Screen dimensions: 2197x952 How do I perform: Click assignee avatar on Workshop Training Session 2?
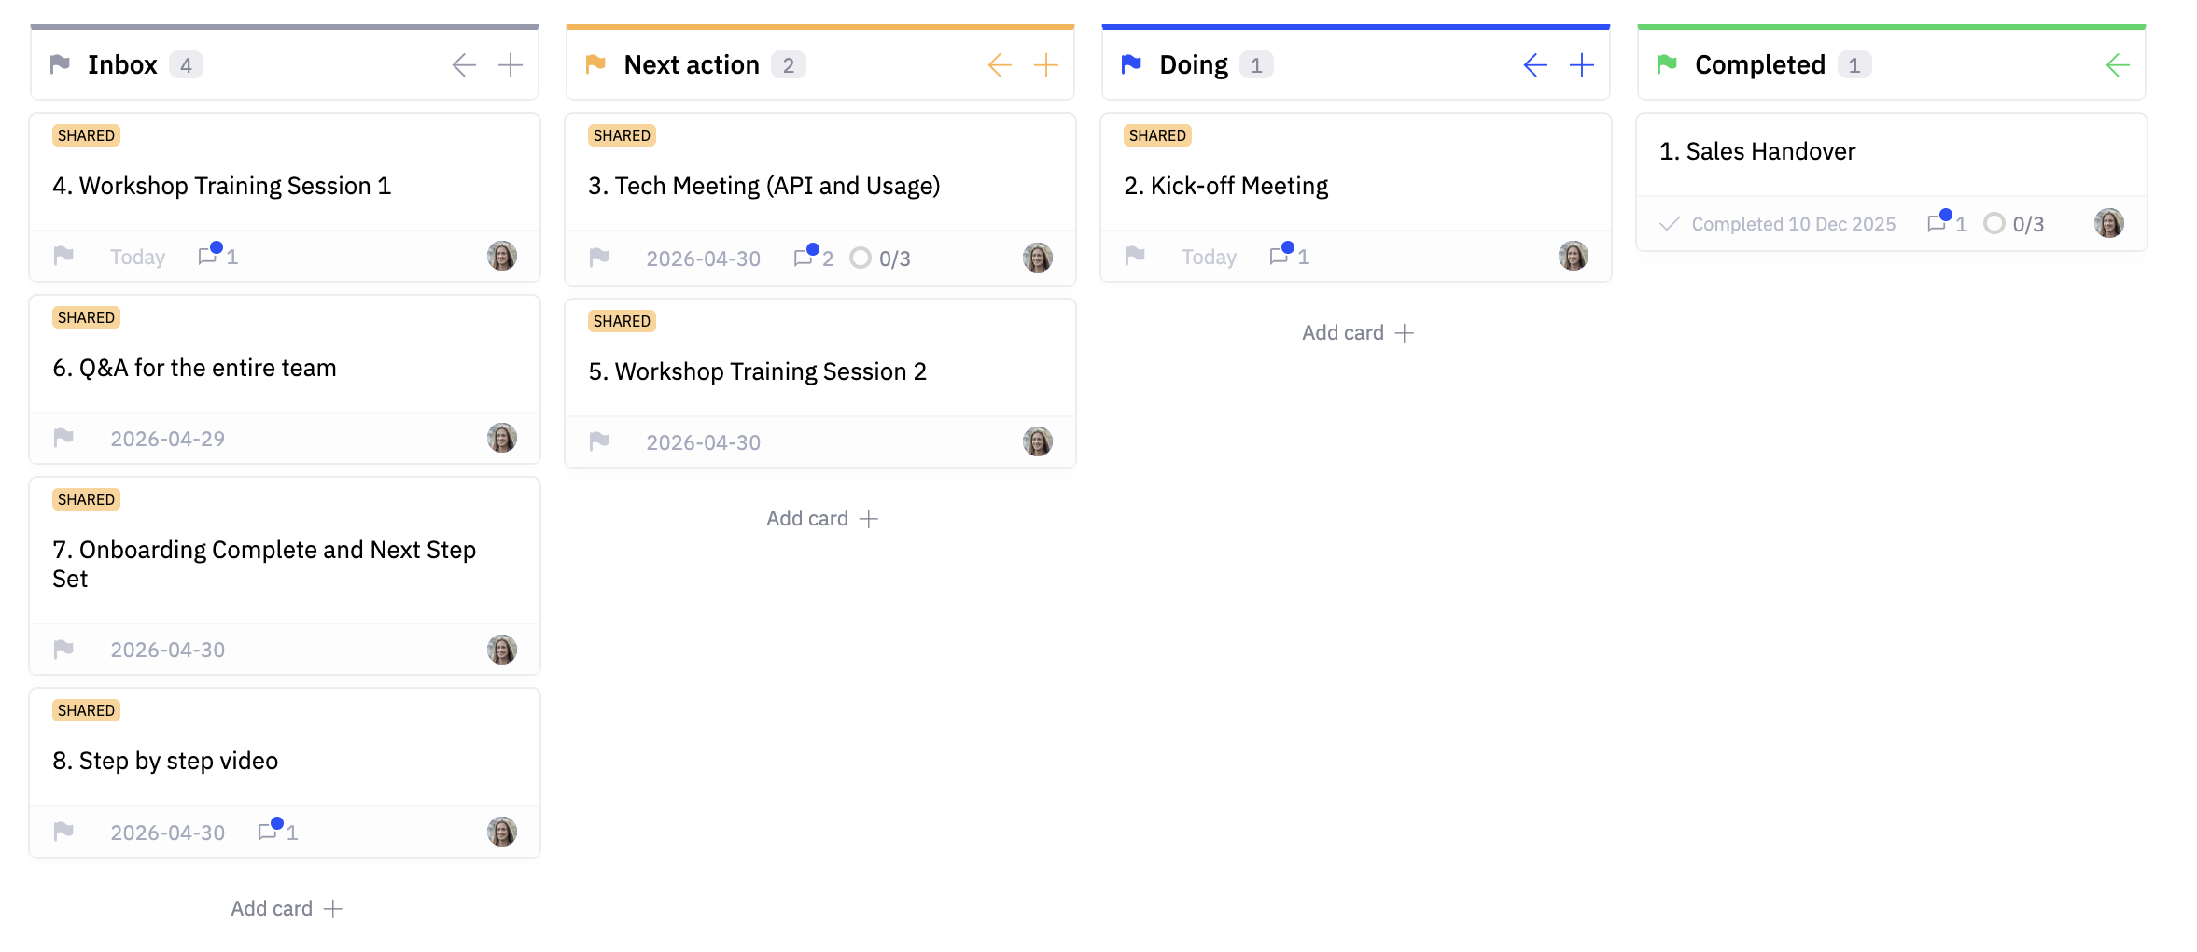point(1037,441)
